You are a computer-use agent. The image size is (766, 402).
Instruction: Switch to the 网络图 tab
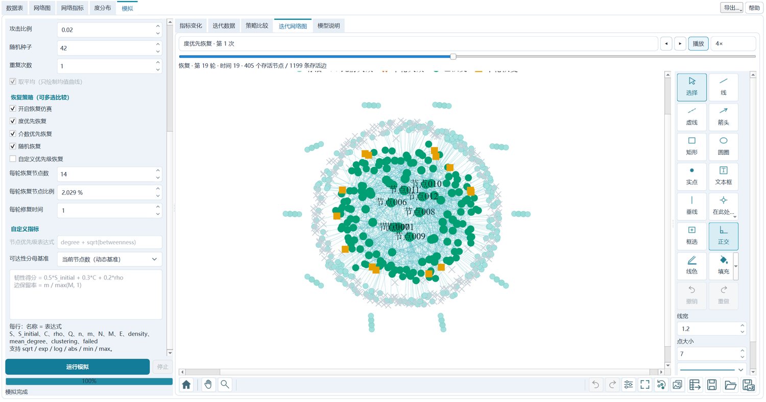coord(42,8)
